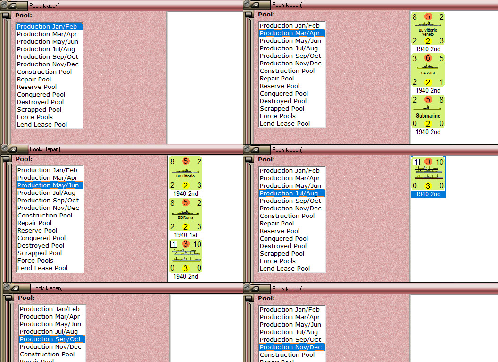Image resolution: width=498 pixels, height=362 pixels.
Task: Pick Production May/Jun in the Sep/Oct-highlighted window
Action: tap(52, 324)
